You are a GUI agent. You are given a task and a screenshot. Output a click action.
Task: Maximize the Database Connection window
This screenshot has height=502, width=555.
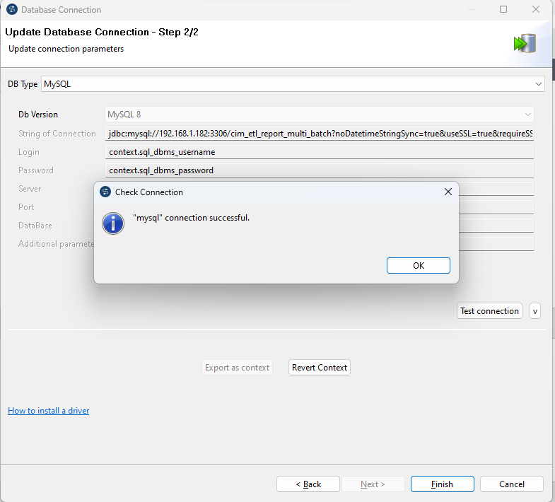[503, 10]
